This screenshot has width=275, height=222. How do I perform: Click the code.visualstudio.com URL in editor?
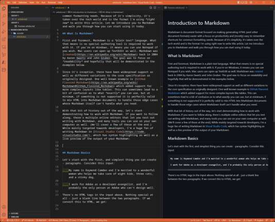pos(134,132)
